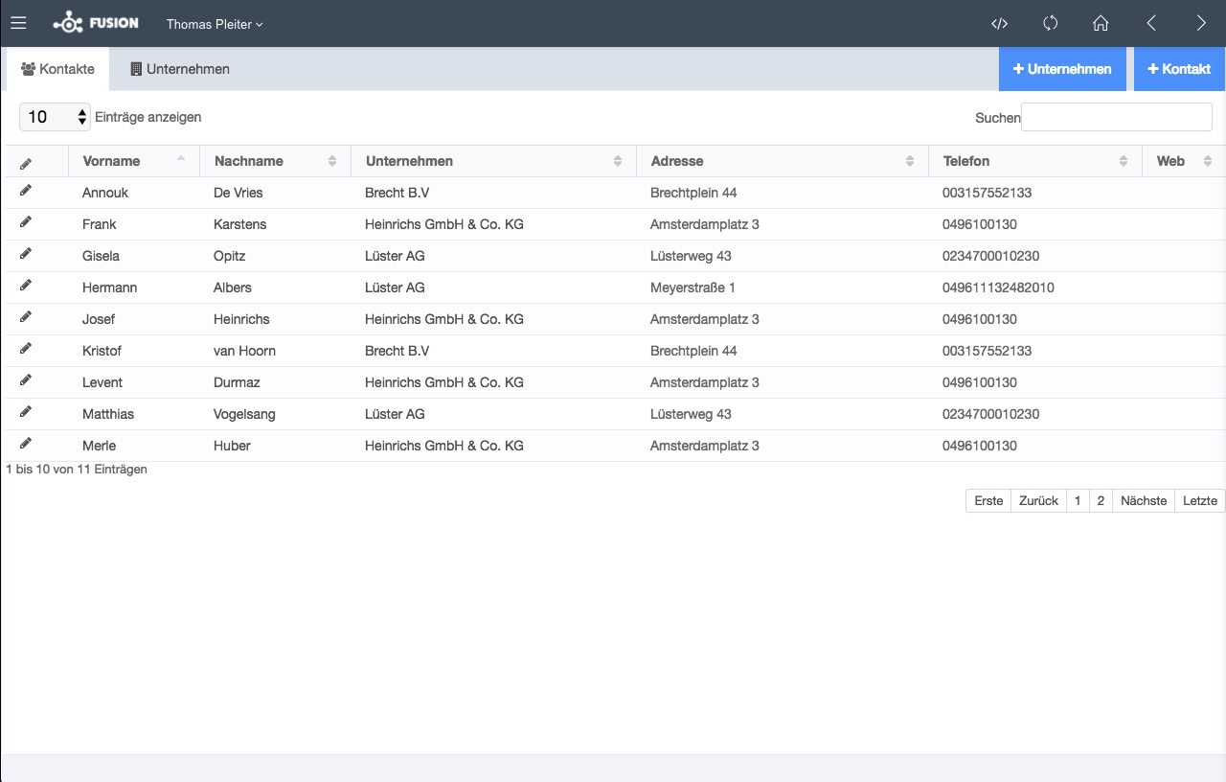Open the Thomas Pleiter user dropdown
Image resolution: width=1226 pixels, height=782 pixels.
215,24
